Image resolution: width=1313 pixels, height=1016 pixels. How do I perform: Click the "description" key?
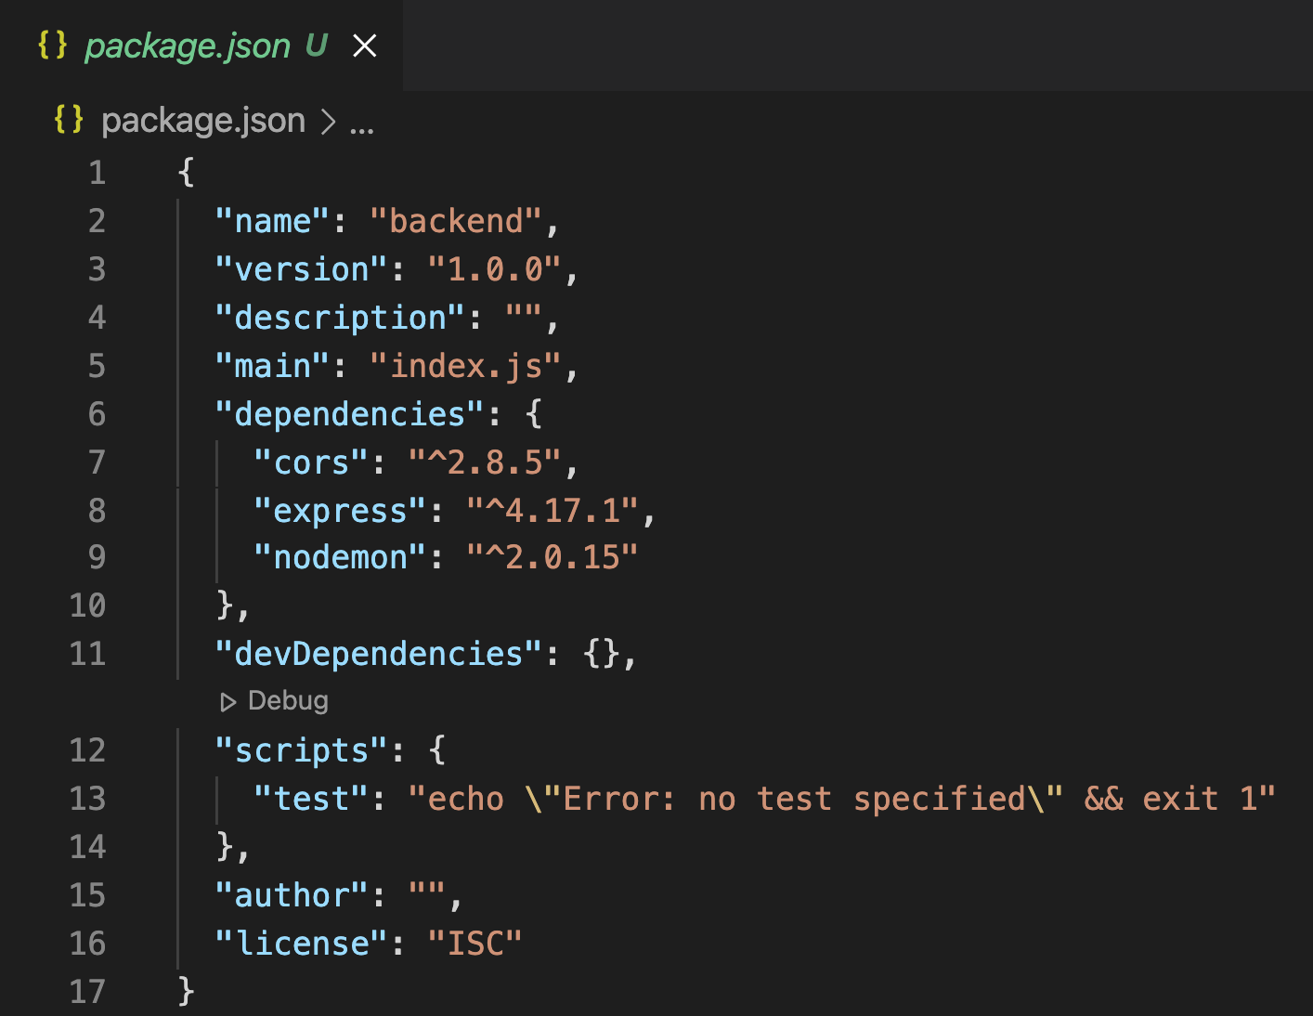(340, 318)
